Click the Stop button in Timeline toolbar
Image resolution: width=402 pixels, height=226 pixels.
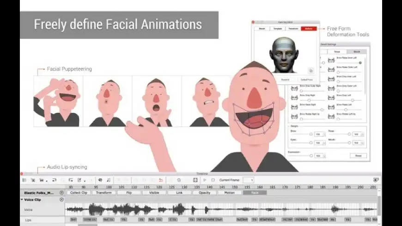(x=213, y=180)
